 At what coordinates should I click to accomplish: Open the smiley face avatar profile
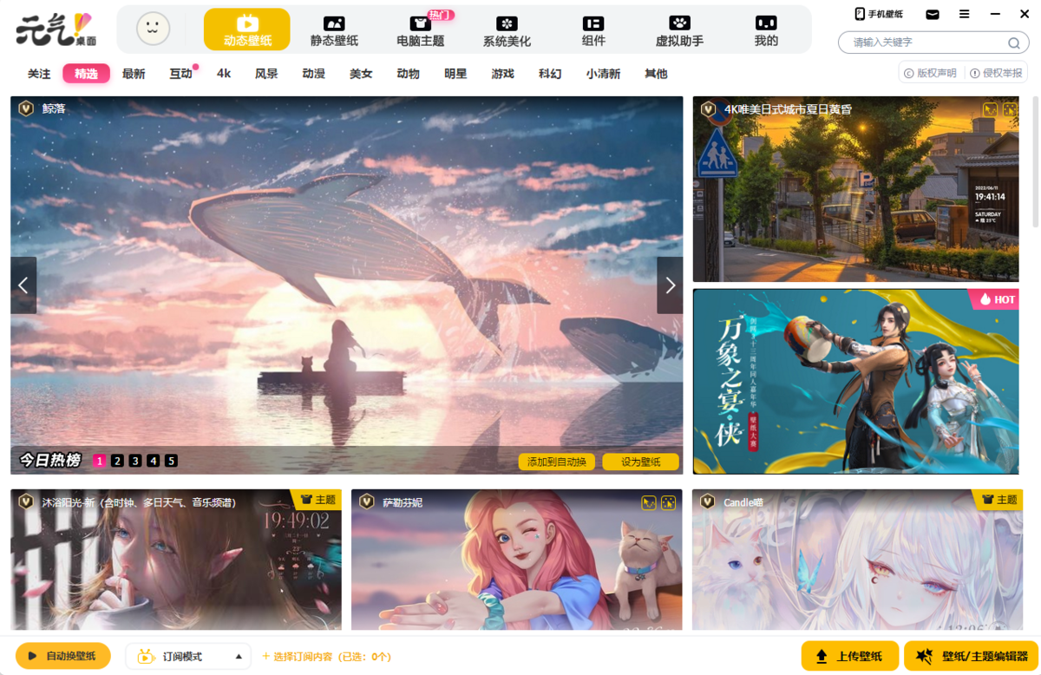coord(154,29)
